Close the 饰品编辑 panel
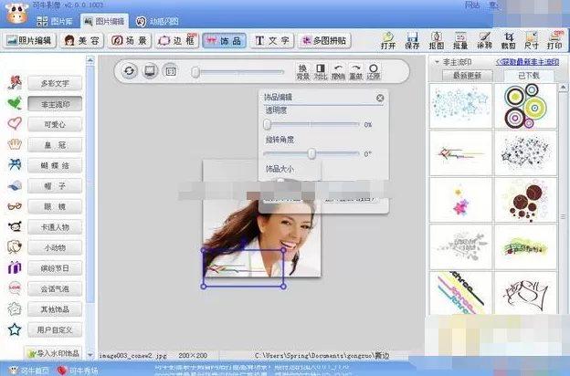Image resolution: width=570 pixels, height=376 pixels. click(380, 98)
